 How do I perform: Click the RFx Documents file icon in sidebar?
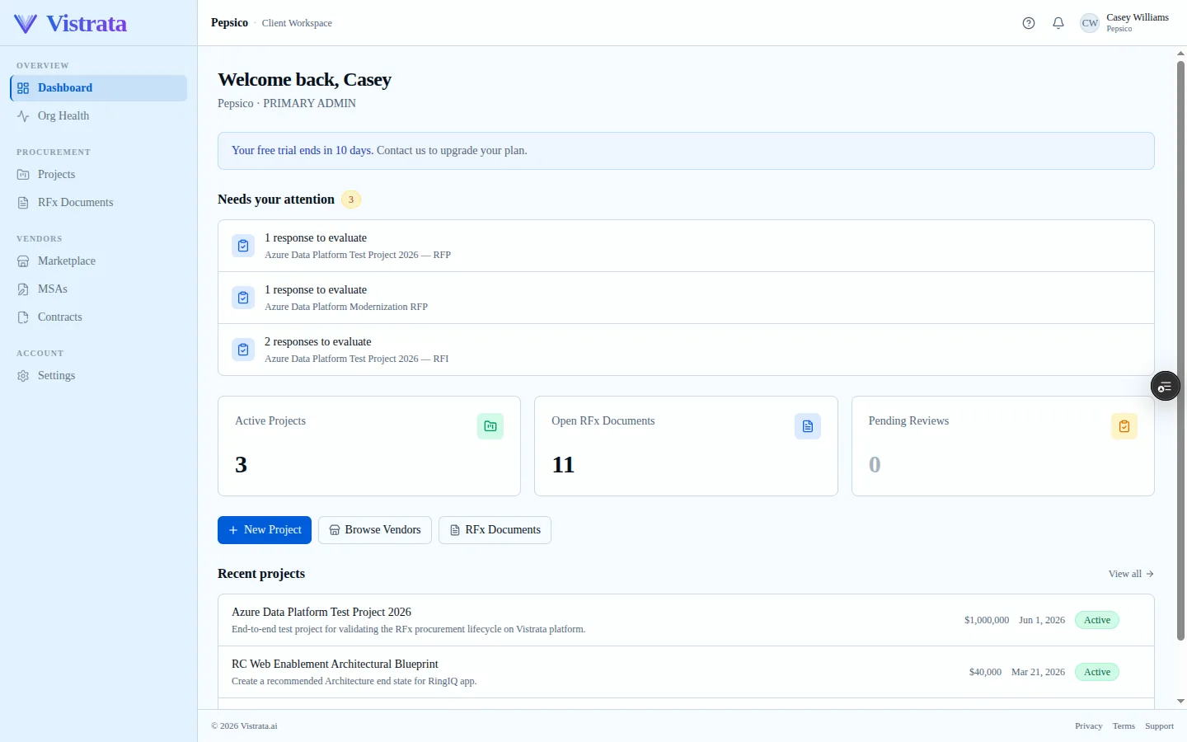23,203
